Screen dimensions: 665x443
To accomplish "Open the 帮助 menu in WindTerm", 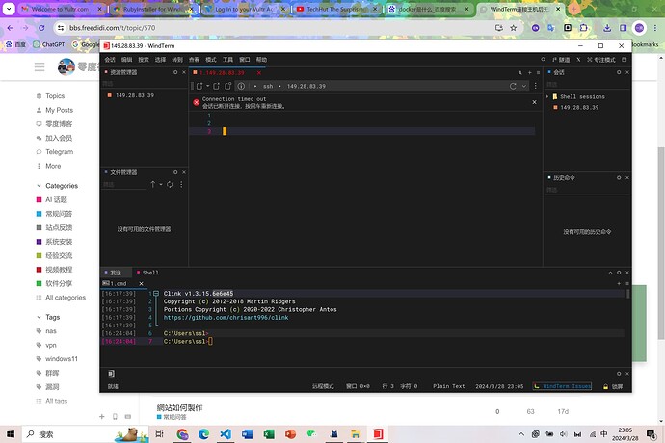I will pyautogui.click(x=261, y=60).
